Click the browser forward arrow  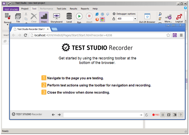[x=19, y=35]
